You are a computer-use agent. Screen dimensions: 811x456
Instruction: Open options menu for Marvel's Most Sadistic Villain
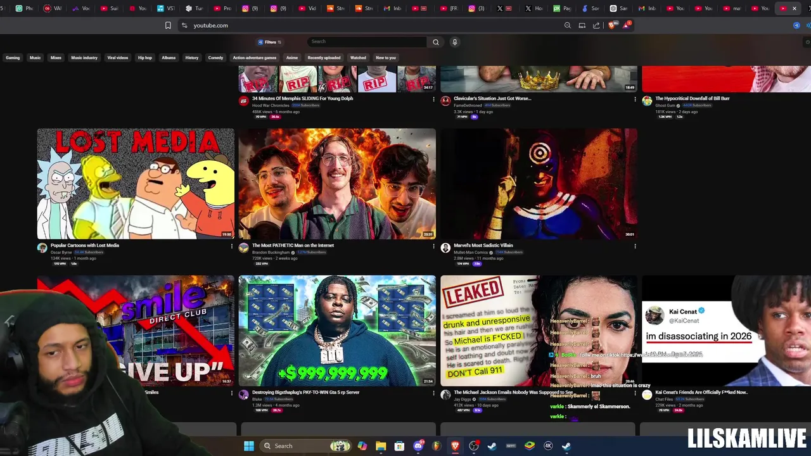(635, 246)
